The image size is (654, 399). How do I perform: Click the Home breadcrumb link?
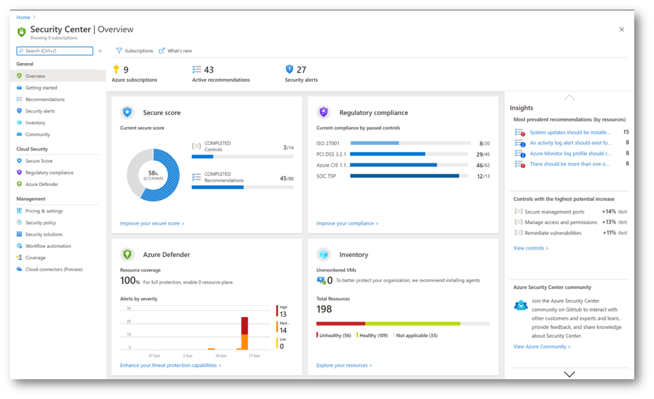[x=24, y=17]
